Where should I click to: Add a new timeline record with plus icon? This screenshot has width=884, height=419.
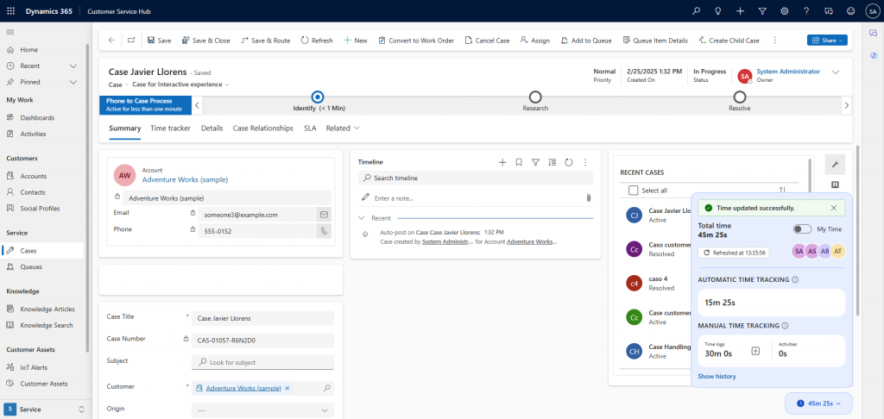pos(502,162)
